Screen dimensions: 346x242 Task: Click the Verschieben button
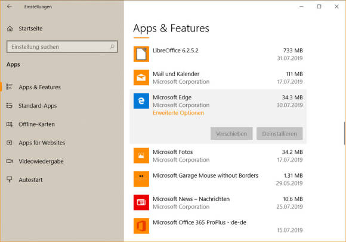click(231, 134)
